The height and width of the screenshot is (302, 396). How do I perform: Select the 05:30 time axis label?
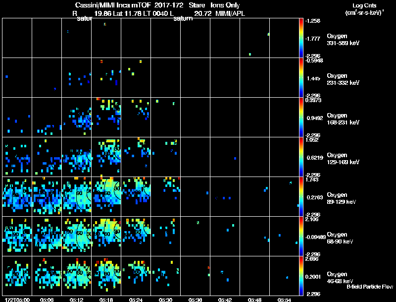tap(165, 300)
